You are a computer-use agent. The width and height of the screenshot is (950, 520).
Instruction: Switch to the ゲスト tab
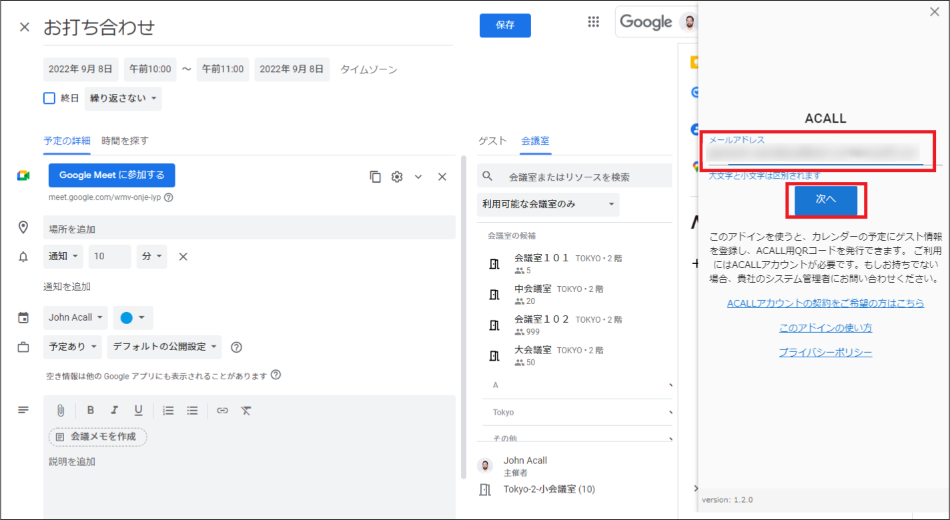point(493,141)
